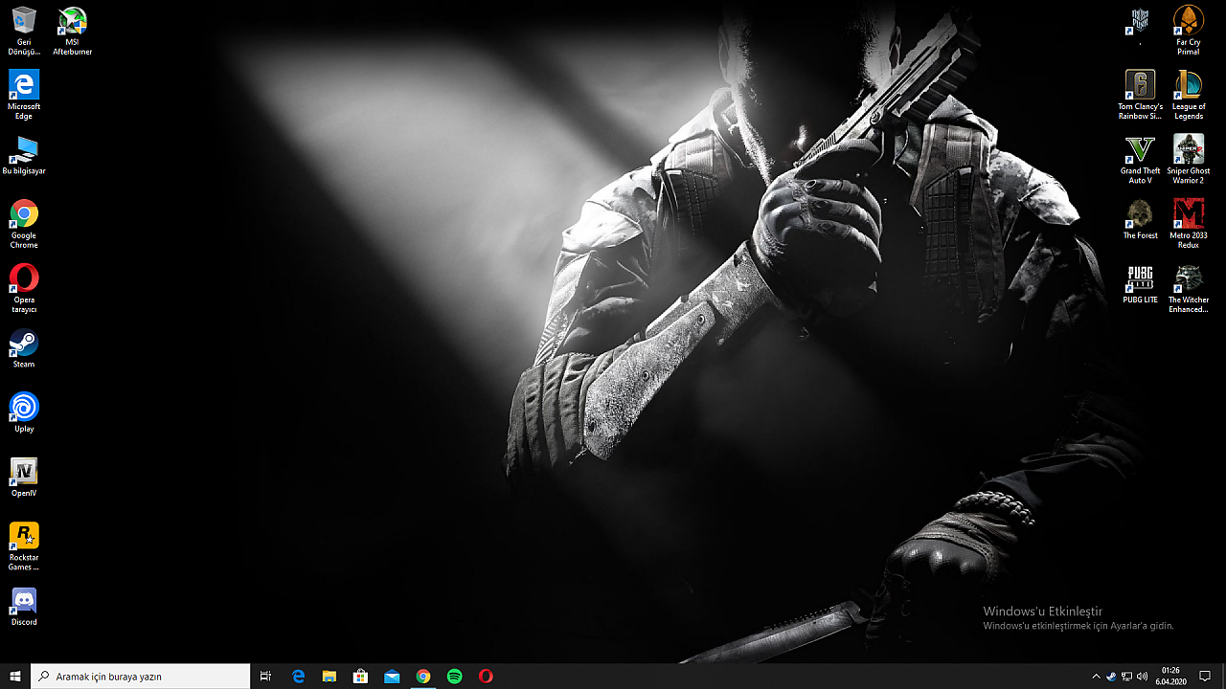Select the Far Cry Primal shortcut
The width and height of the screenshot is (1226, 689).
point(1189,31)
